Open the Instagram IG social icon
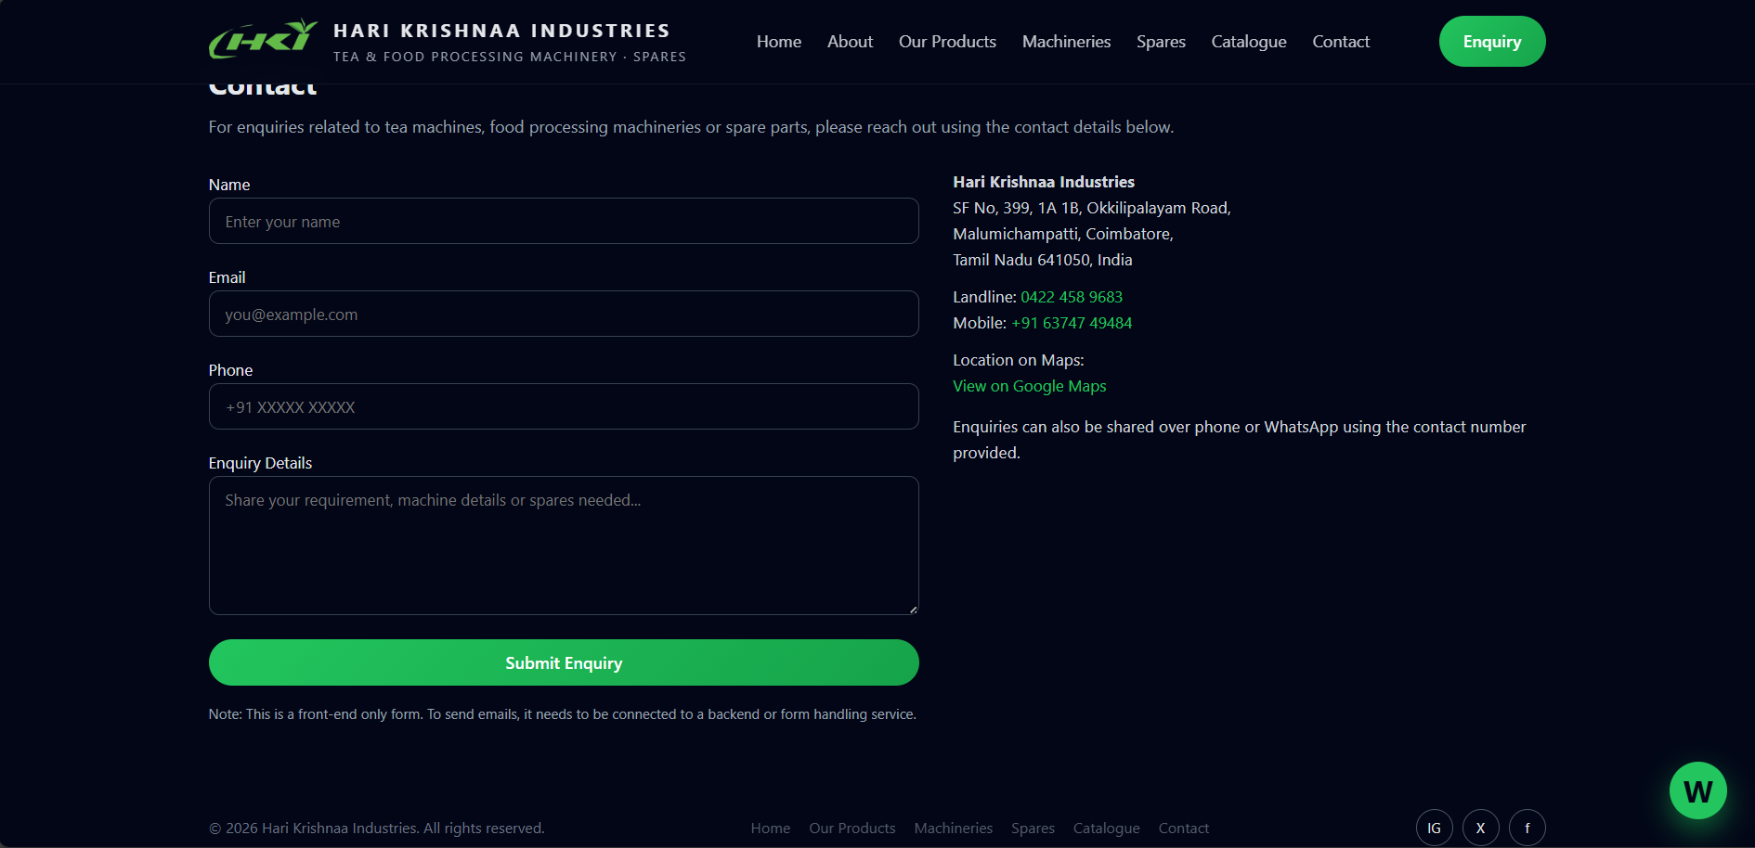 pyautogui.click(x=1434, y=828)
